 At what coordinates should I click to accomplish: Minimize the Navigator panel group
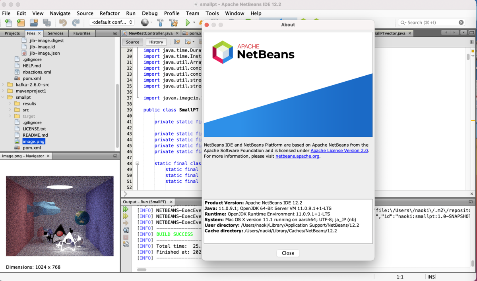(115, 156)
